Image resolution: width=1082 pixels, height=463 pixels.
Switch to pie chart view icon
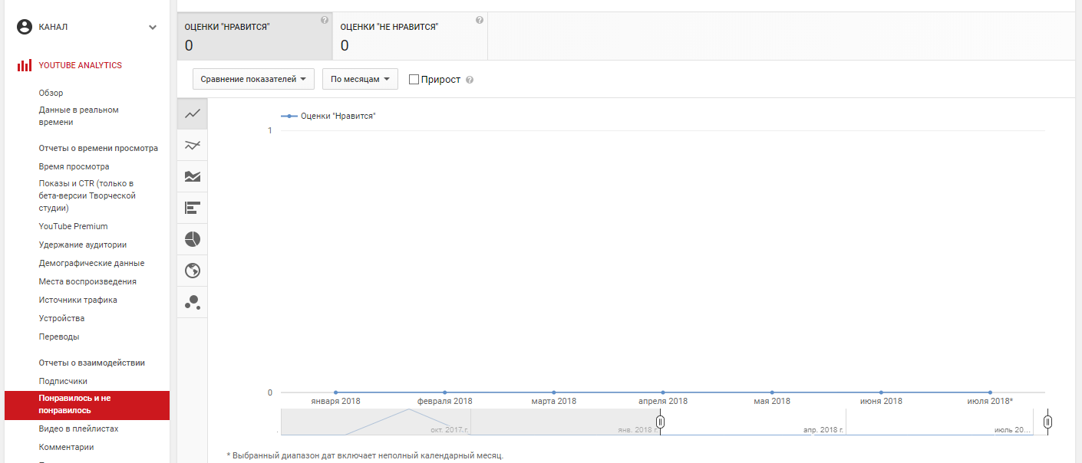(x=192, y=239)
